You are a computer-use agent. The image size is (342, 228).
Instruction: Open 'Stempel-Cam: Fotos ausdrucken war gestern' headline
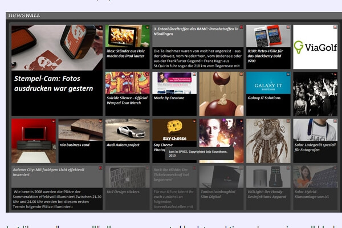pyautogui.click(x=54, y=84)
